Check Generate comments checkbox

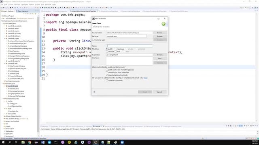pyautogui.click(x=107, y=81)
